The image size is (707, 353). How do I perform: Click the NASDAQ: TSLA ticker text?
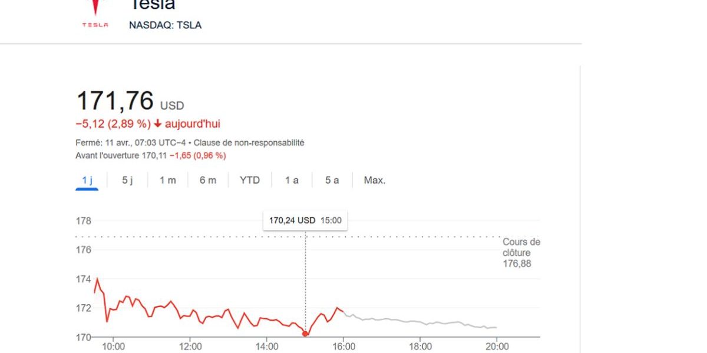click(165, 25)
